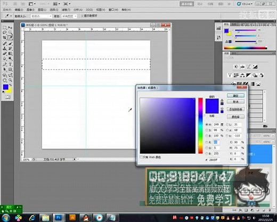Select the Clone Stamp tool
The height and width of the screenshot is (222, 277).
click(x=5, y=49)
